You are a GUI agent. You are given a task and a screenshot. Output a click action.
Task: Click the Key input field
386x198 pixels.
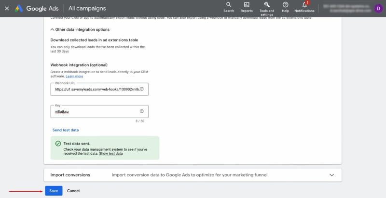click(99, 112)
